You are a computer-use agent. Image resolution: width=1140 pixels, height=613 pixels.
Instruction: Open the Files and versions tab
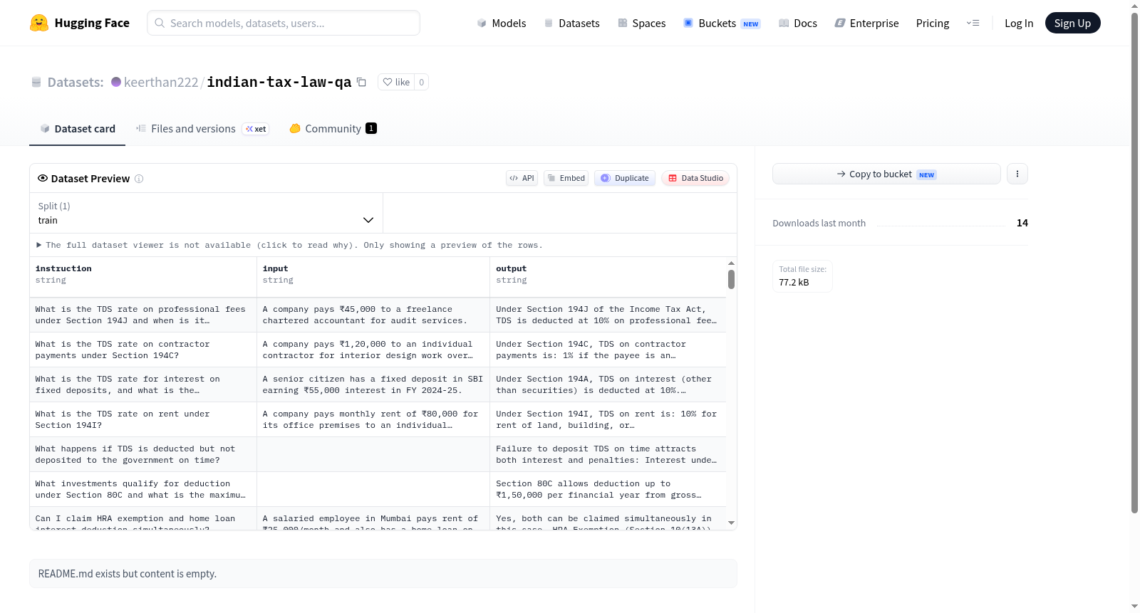point(202,129)
